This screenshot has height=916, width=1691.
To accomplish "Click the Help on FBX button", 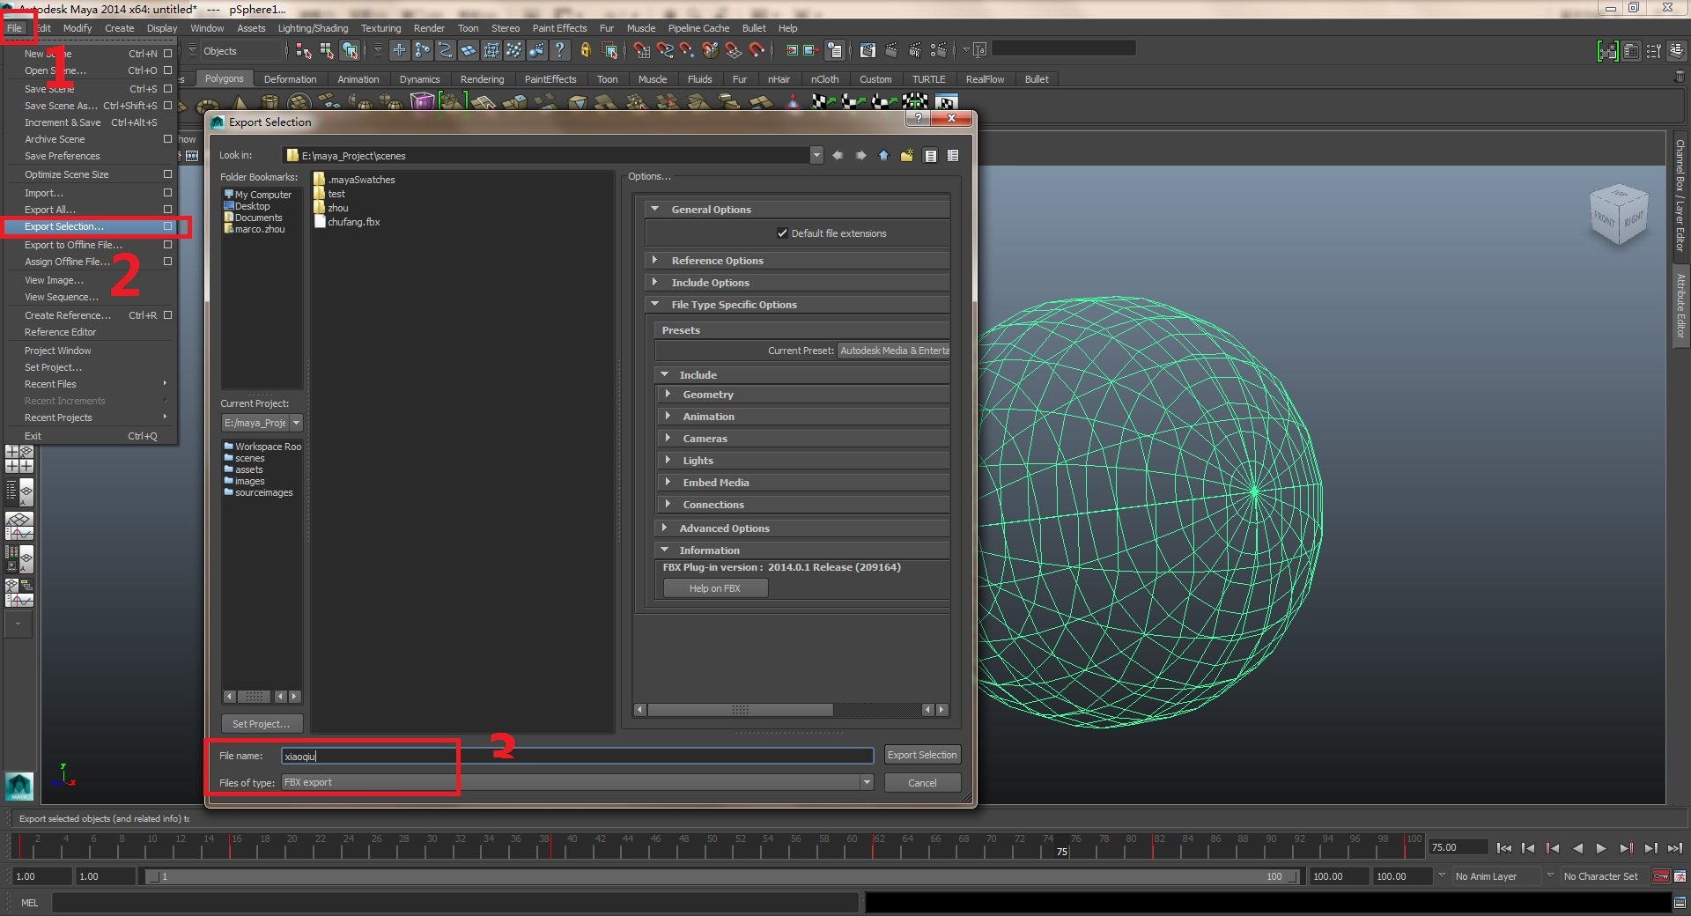I will [714, 588].
